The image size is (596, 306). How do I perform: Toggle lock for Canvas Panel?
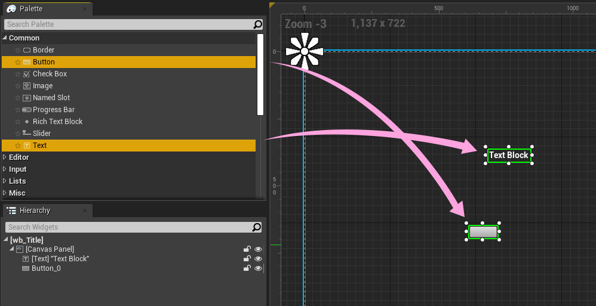pos(247,249)
